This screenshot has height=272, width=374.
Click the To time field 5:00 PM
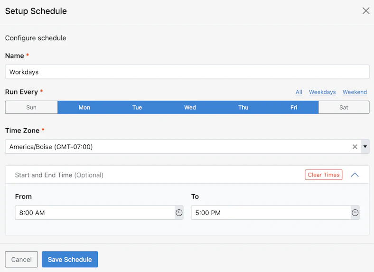[271, 213]
